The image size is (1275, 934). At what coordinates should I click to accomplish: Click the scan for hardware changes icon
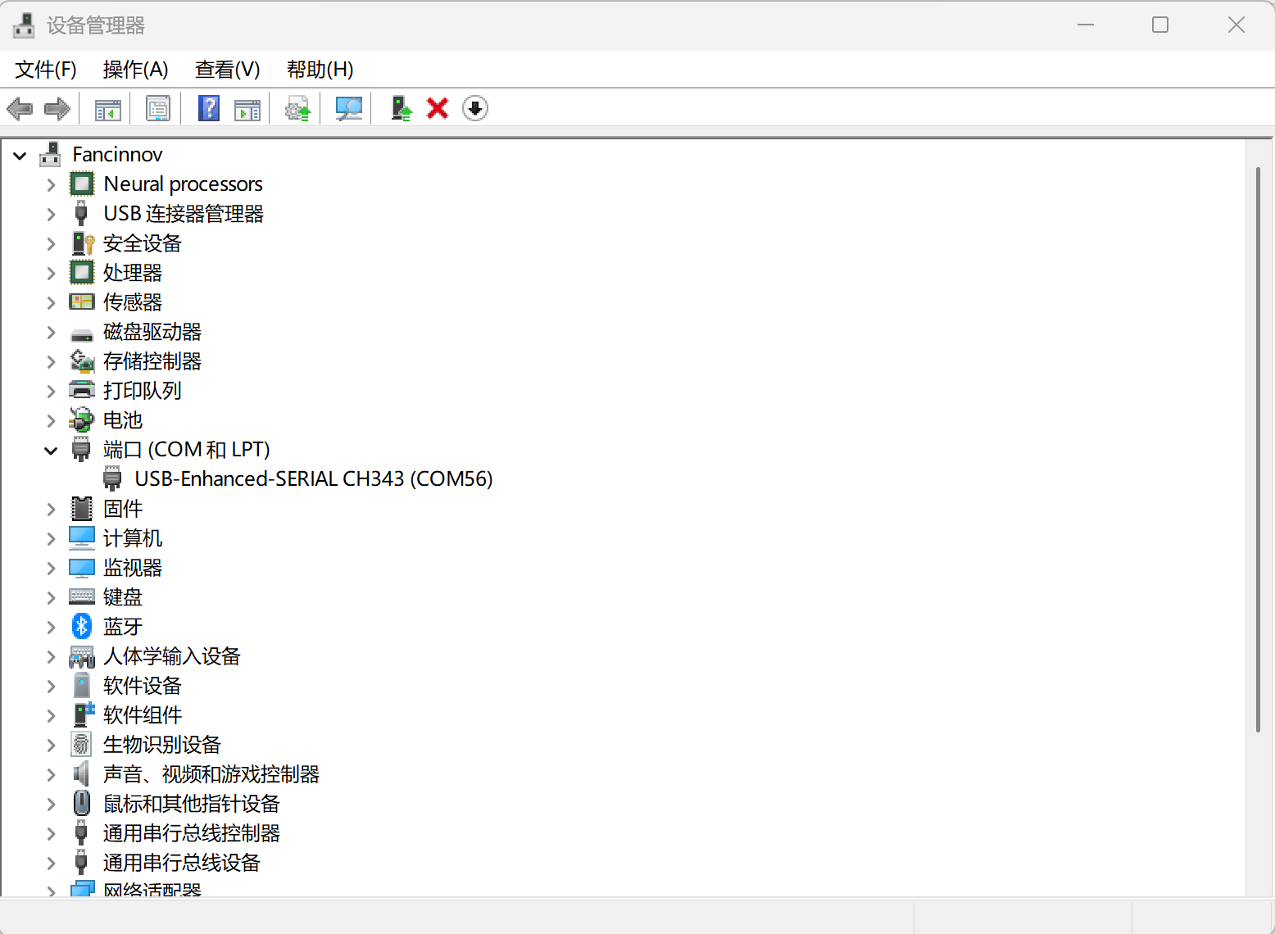pyautogui.click(x=349, y=108)
